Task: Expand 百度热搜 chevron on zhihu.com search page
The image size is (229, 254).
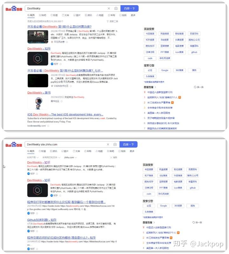Action: point(154,223)
